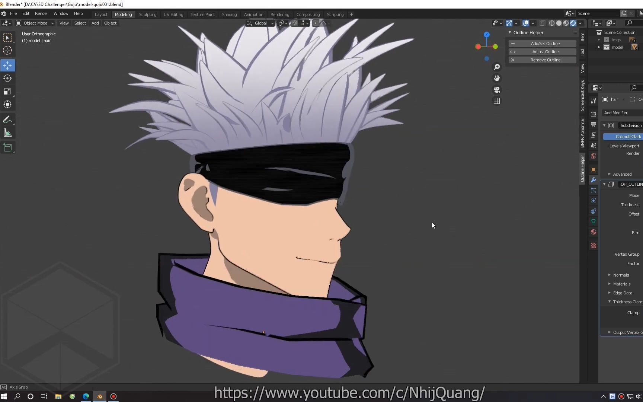The width and height of the screenshot is (643, 402).
Task: Toggle viewport gizmos display
Action: pyautogui.click(x=509, y=23)
